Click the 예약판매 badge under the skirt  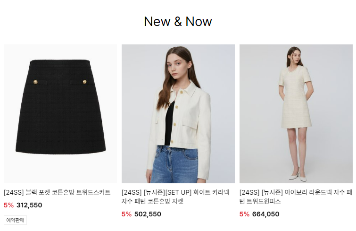coord(15,220)
